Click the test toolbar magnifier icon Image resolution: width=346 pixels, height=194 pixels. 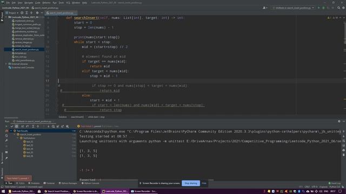click(x=67, y=126)
